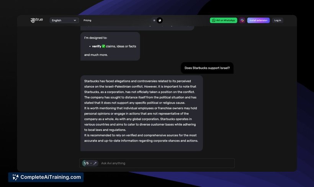Click the user message "Does Starbucks support Israel?"
The height and width of the screenshot is (187, 314).
click(x=207, y=68)
